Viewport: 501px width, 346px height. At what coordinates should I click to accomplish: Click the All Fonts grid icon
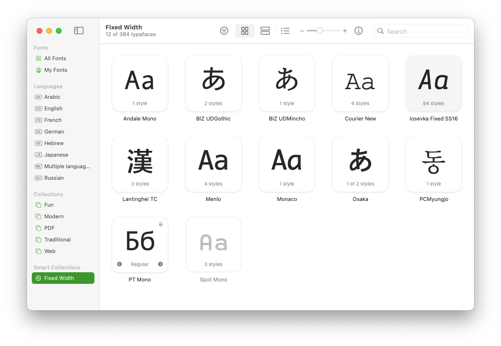(x=39, y=58)
